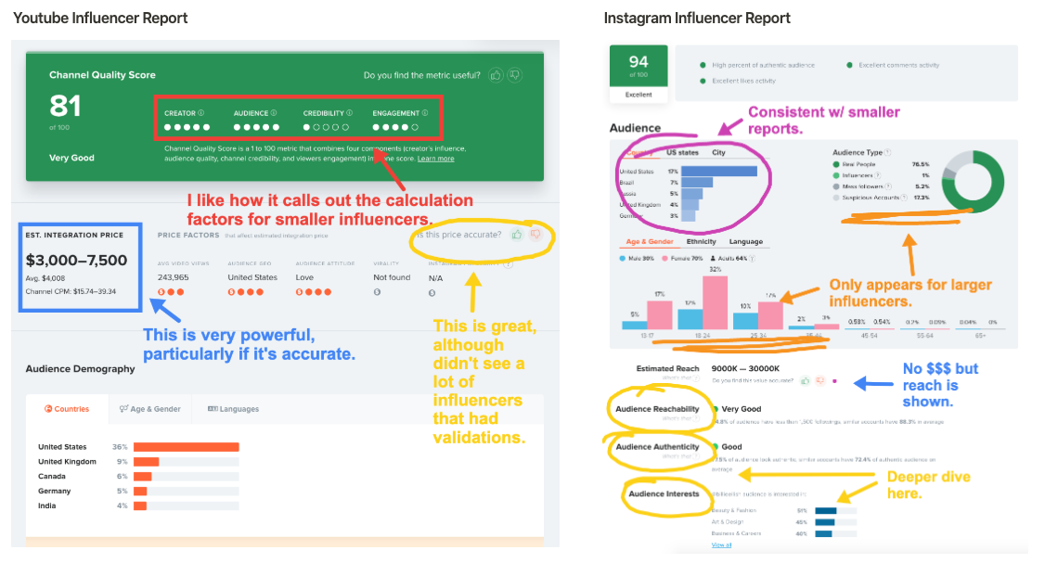Click the Channel CPM: $15.74–39.34 text

(x=71, y=292)
